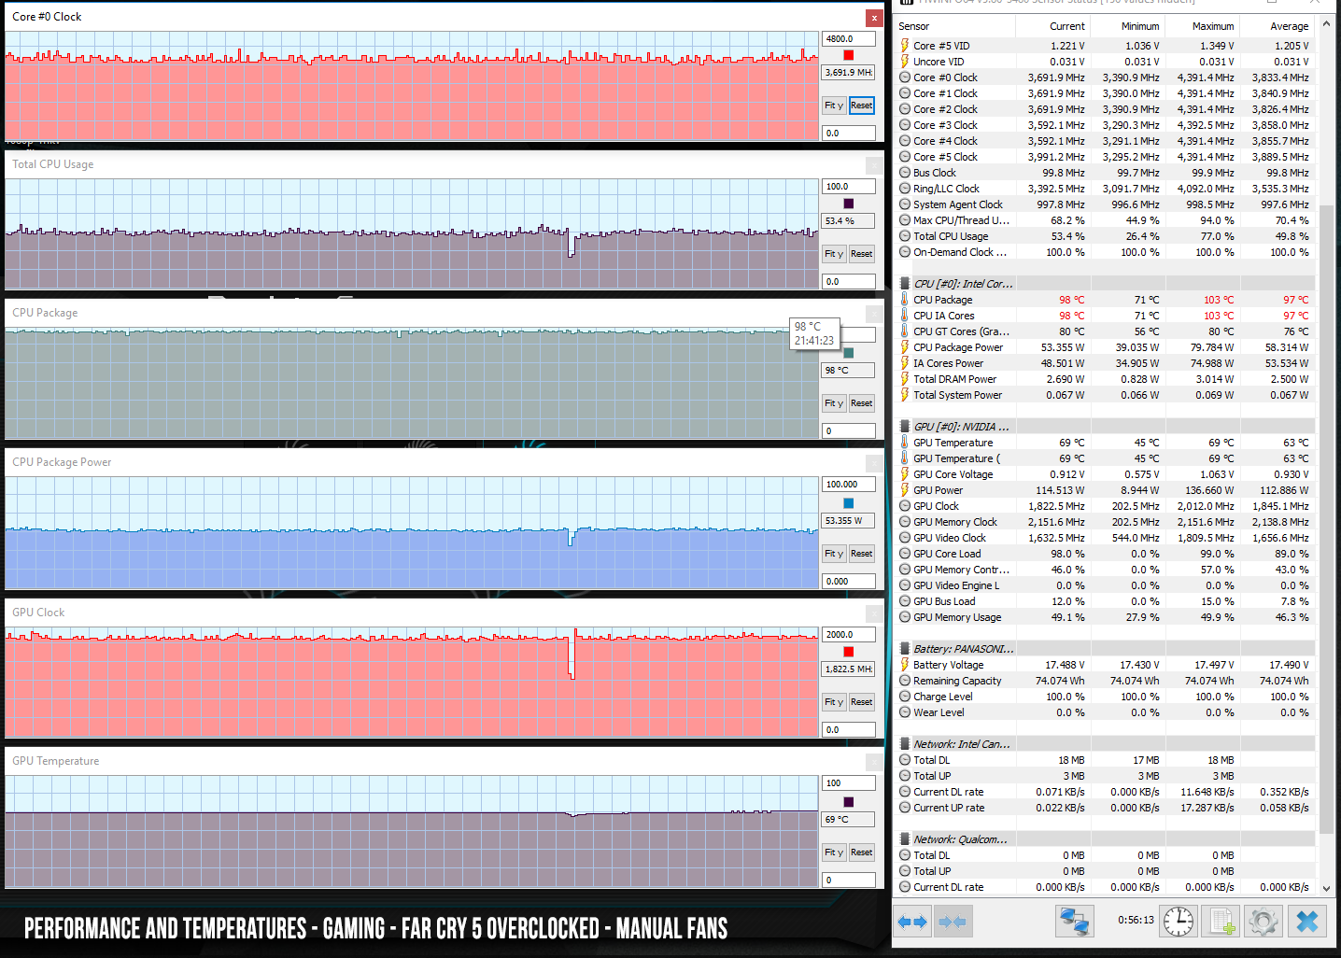Click Reset in CPU Package graph
The height and width of the screenshot is (958, 1341).
pos(862,403)
